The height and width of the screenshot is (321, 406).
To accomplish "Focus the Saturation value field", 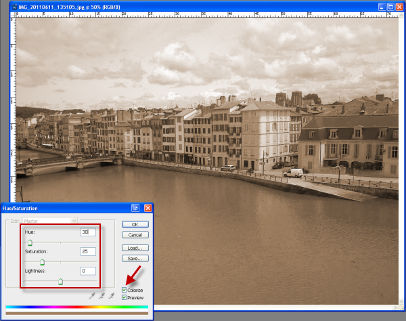I will click(x=87, y=251).
